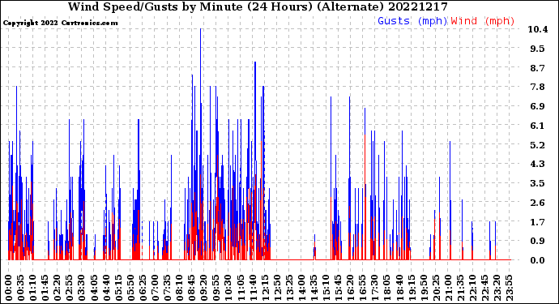559x304 pixels.
Task: Select the 'Wind (mph)' legend label
Action: pos(483,21)
